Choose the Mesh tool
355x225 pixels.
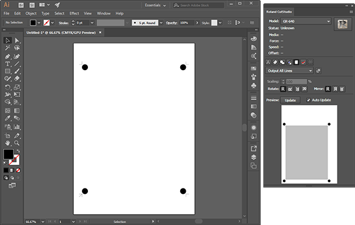tap(7, 111)
